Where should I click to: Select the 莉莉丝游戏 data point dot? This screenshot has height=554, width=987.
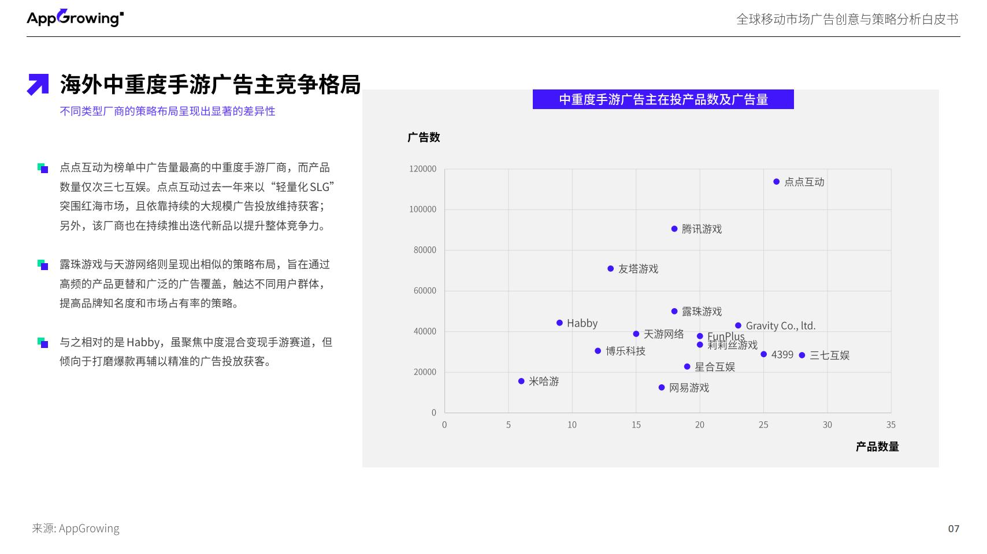pyautogui.click(x=700, y=345)
